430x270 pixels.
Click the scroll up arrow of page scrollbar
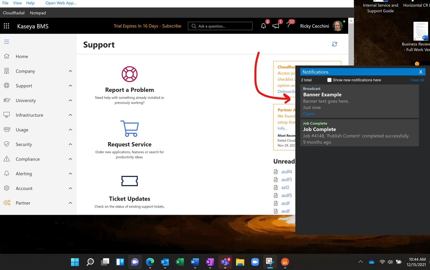pyautogui.click(x=351, y=21)
